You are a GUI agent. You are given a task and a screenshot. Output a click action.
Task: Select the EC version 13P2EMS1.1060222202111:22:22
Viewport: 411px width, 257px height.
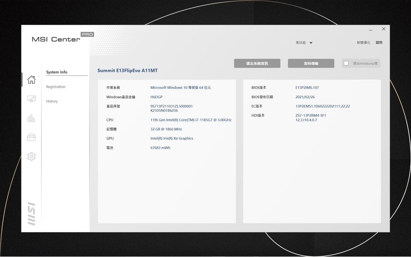click(x=323, y=106)
